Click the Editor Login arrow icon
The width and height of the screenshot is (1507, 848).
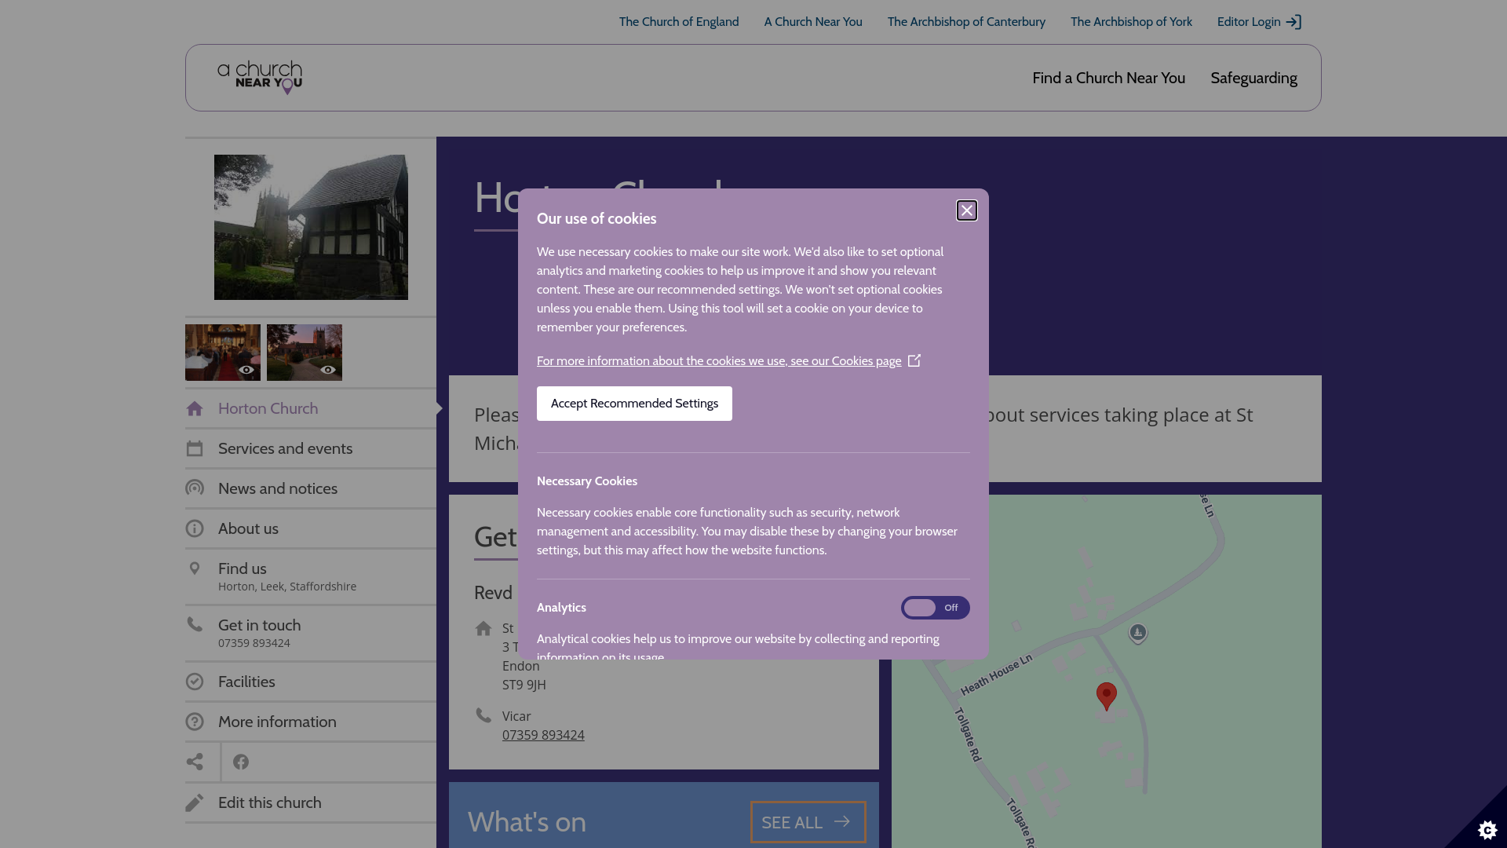point(1294,22)
